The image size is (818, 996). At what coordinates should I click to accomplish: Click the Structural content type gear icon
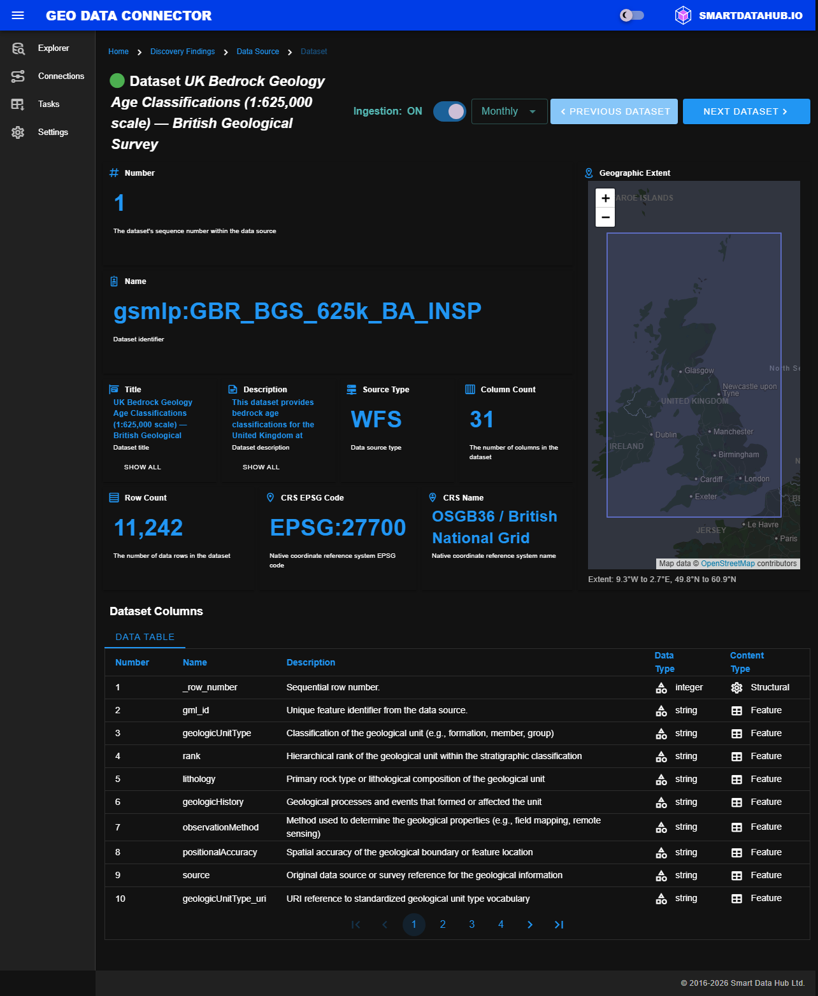pos(736,688)
